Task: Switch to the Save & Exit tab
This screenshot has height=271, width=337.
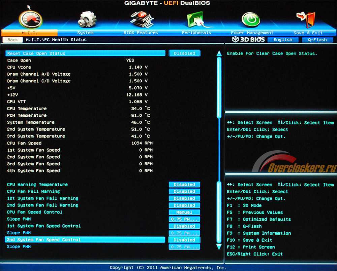Action: pyautogui.click(x=308, y=33)
